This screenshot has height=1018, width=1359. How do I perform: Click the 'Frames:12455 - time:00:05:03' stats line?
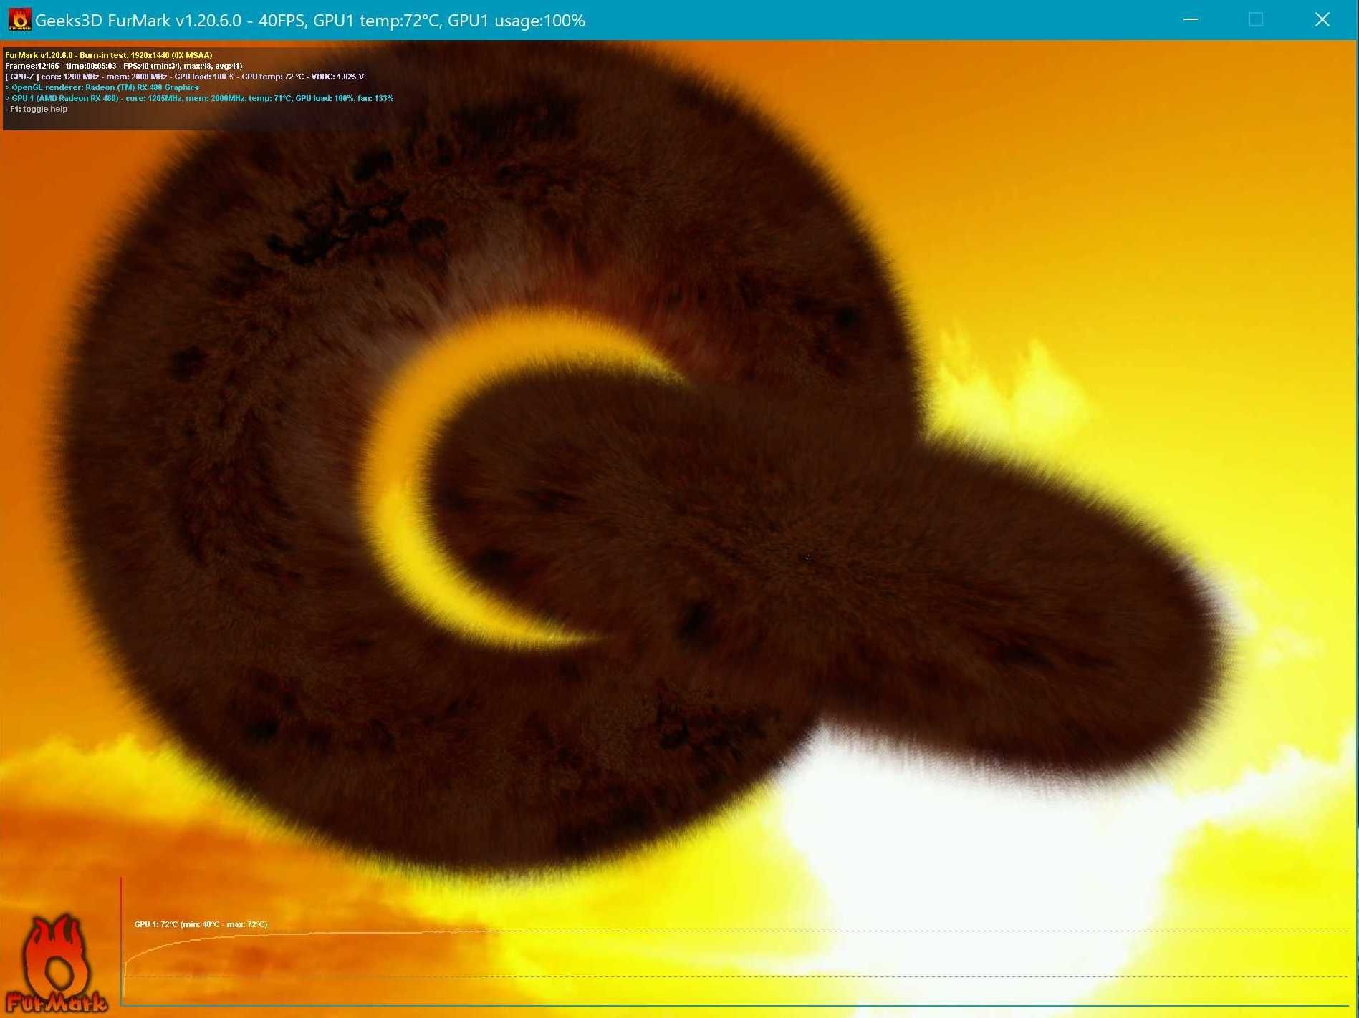pos(124,66)
